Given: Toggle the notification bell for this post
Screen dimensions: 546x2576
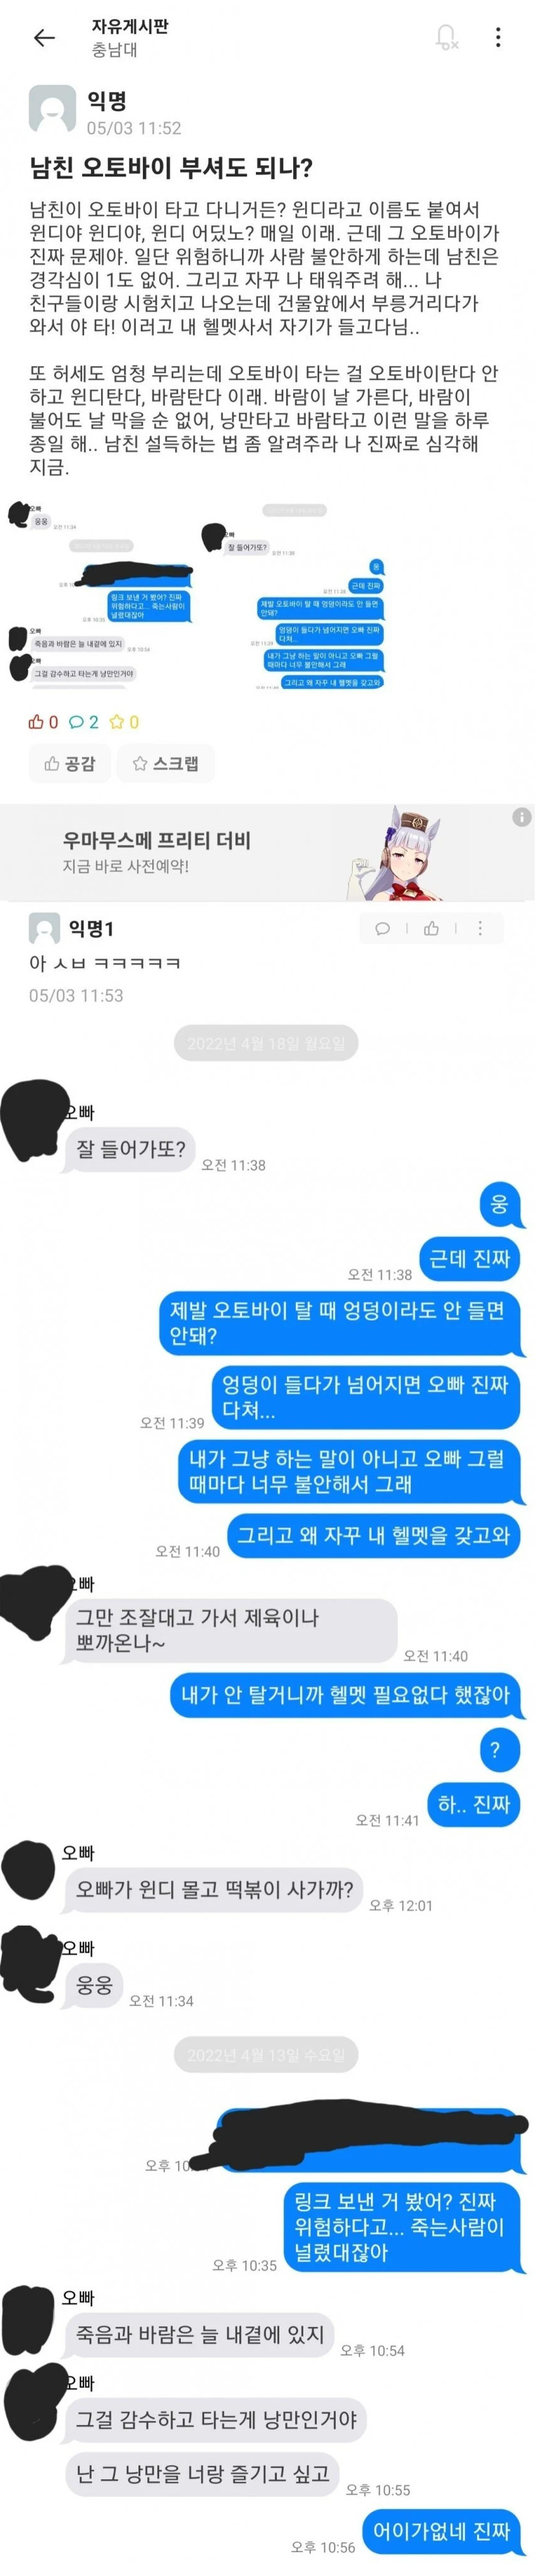Looking at the screenshot, I should pyautogui.click(x=446, y=38).
